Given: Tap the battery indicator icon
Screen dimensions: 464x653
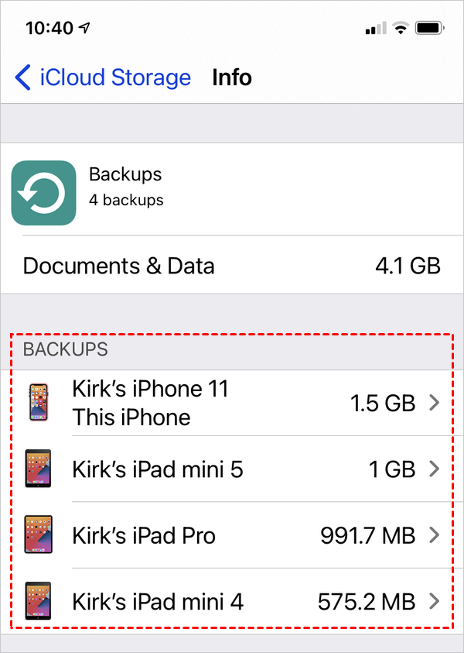Looking at the screenshot, I should click(x=428, y=29).
